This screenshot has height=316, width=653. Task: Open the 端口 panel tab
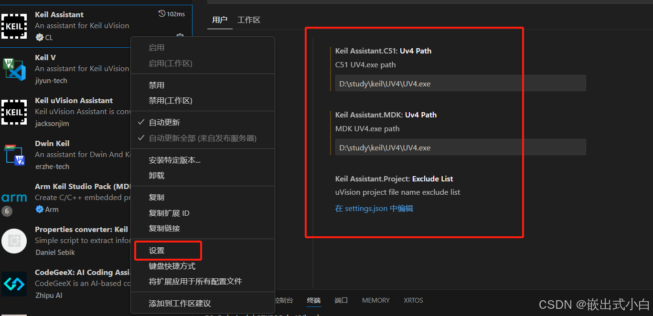pos(341,300)
